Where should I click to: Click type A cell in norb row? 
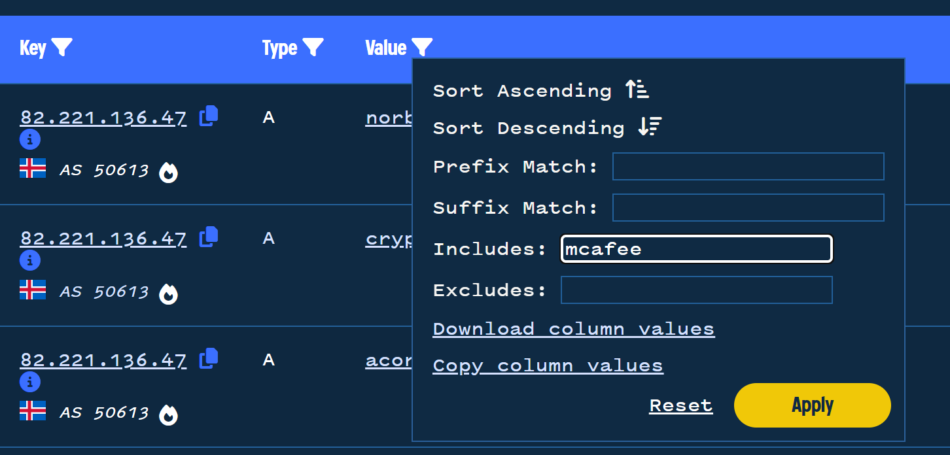tap(268, 118)
